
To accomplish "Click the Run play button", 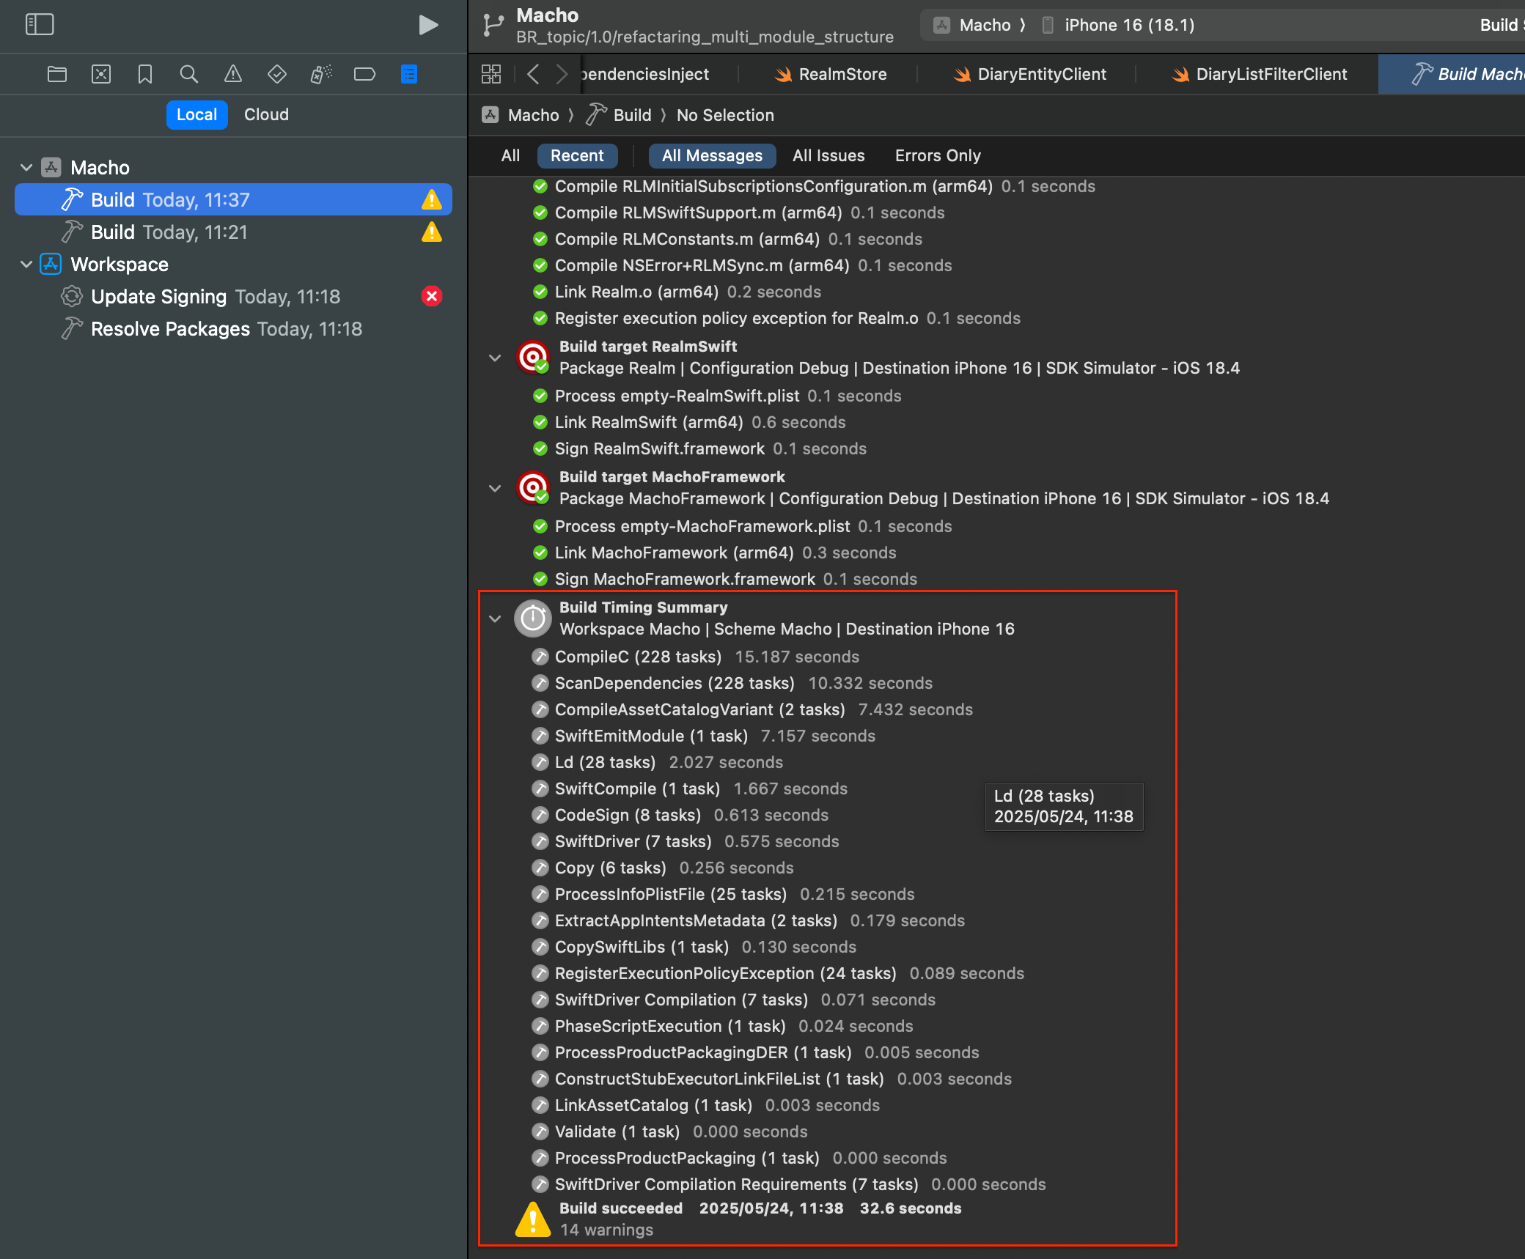I will click(x=428, y=25).
